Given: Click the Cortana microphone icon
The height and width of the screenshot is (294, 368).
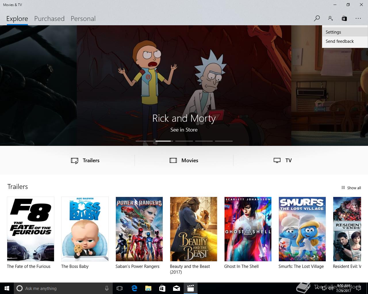Looking at the screenshot, I should 107,288.
